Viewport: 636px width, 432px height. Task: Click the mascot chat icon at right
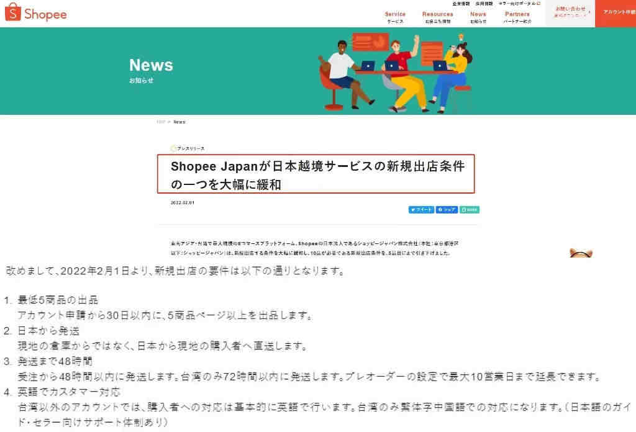click(x=581, y=253)
